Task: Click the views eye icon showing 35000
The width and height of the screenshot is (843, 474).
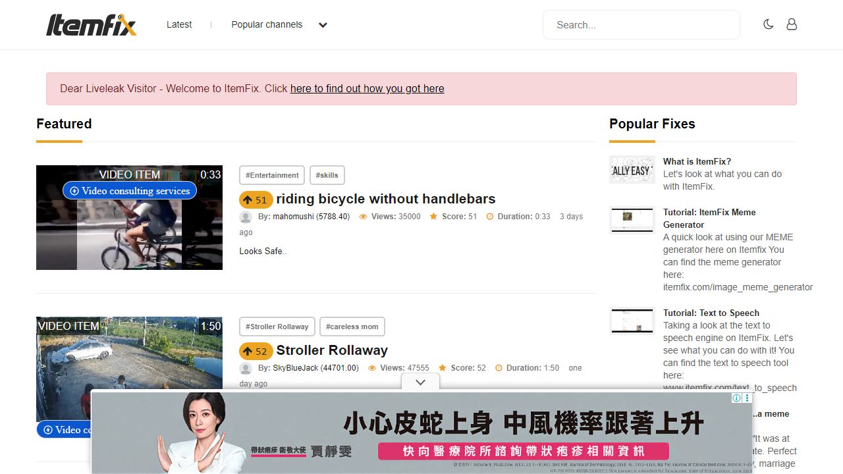Action: click(363, 217)
